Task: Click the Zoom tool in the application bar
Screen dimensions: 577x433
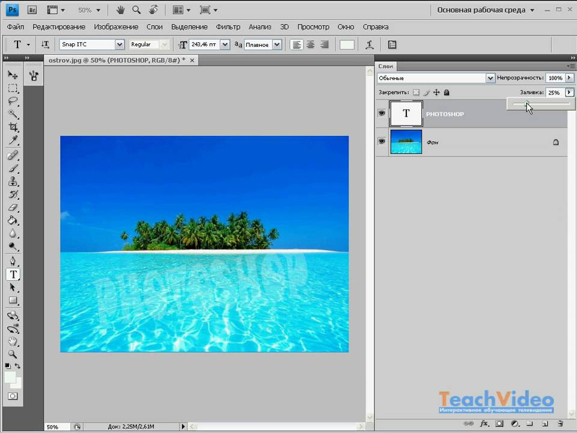Action: tap(136, 10)
